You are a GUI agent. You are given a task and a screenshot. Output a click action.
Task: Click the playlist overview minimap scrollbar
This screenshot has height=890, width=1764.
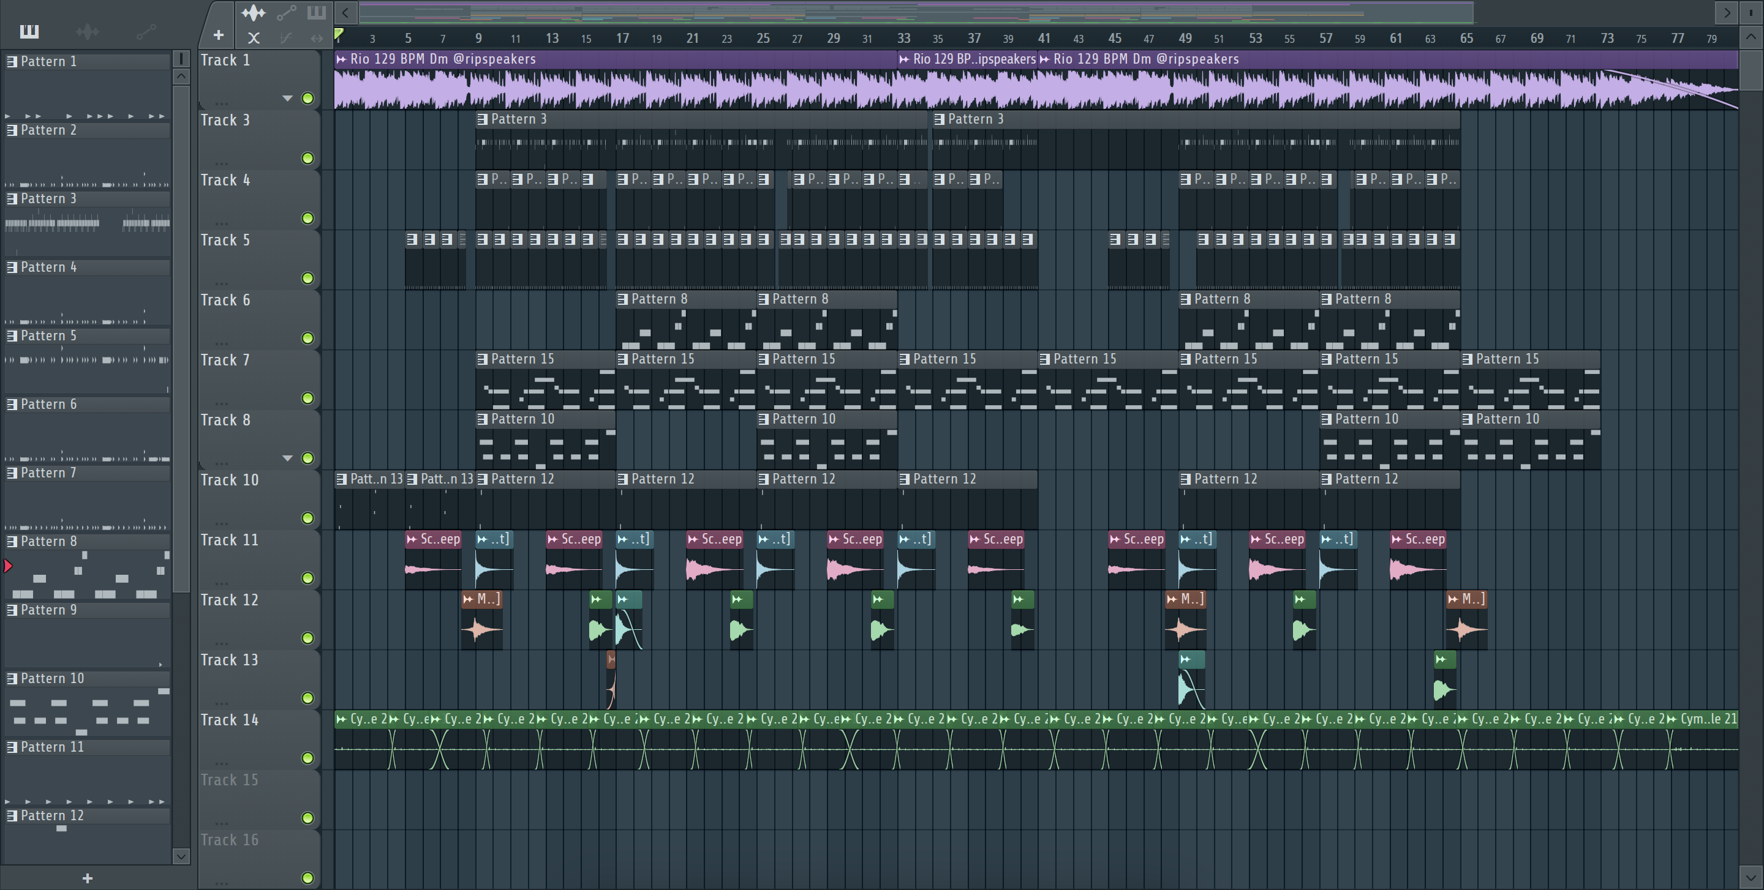coord(916,12)
